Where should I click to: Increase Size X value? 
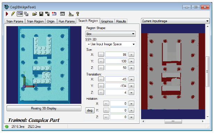click(131, 55)
